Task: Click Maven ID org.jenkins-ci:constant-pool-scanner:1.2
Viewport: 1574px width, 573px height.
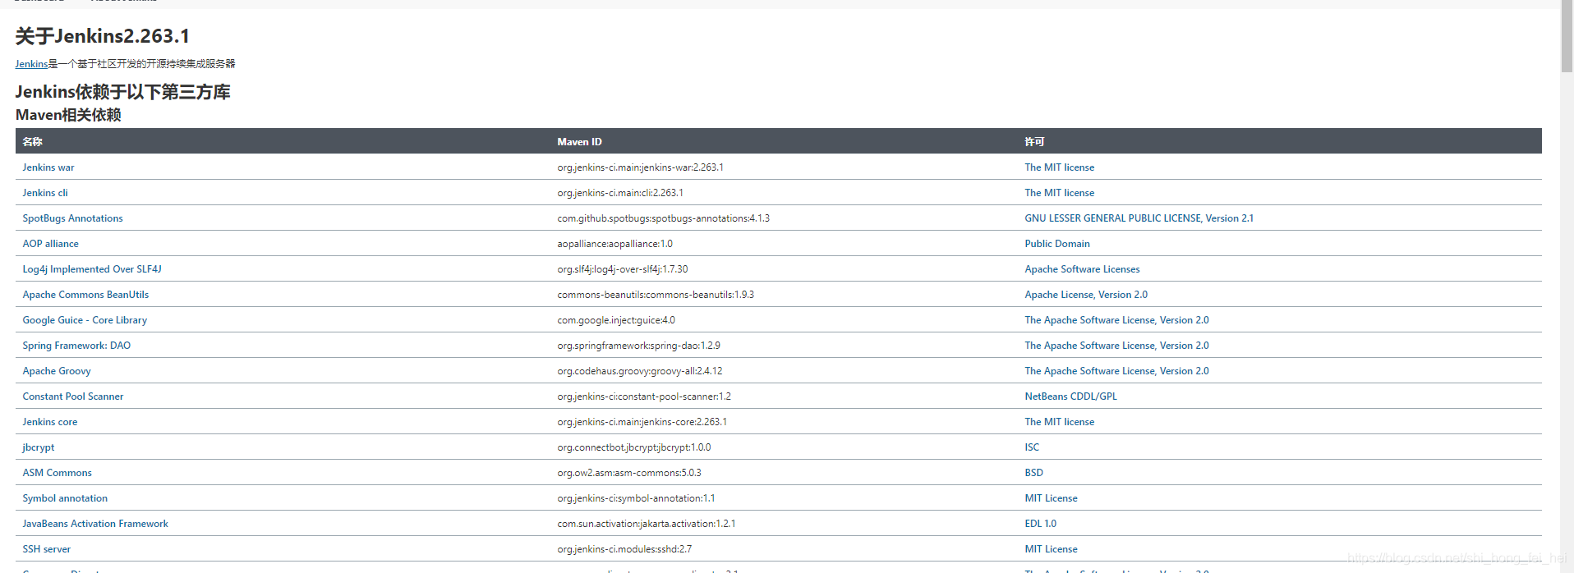Action: pyautogui.click(x=644, y=397)
